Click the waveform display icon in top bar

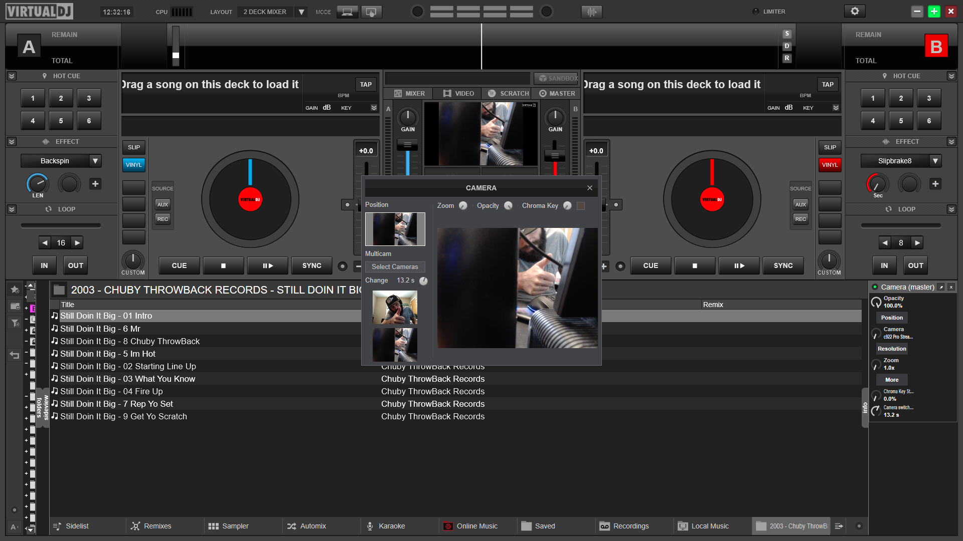592,12
